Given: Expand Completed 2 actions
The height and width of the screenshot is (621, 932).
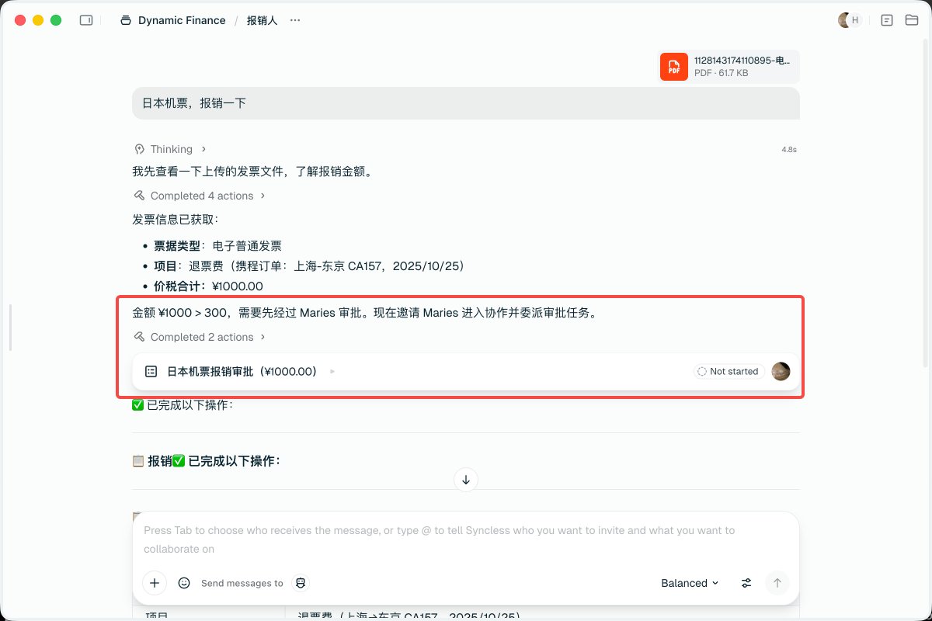Looking at the screenshot, I should [200, 337].
